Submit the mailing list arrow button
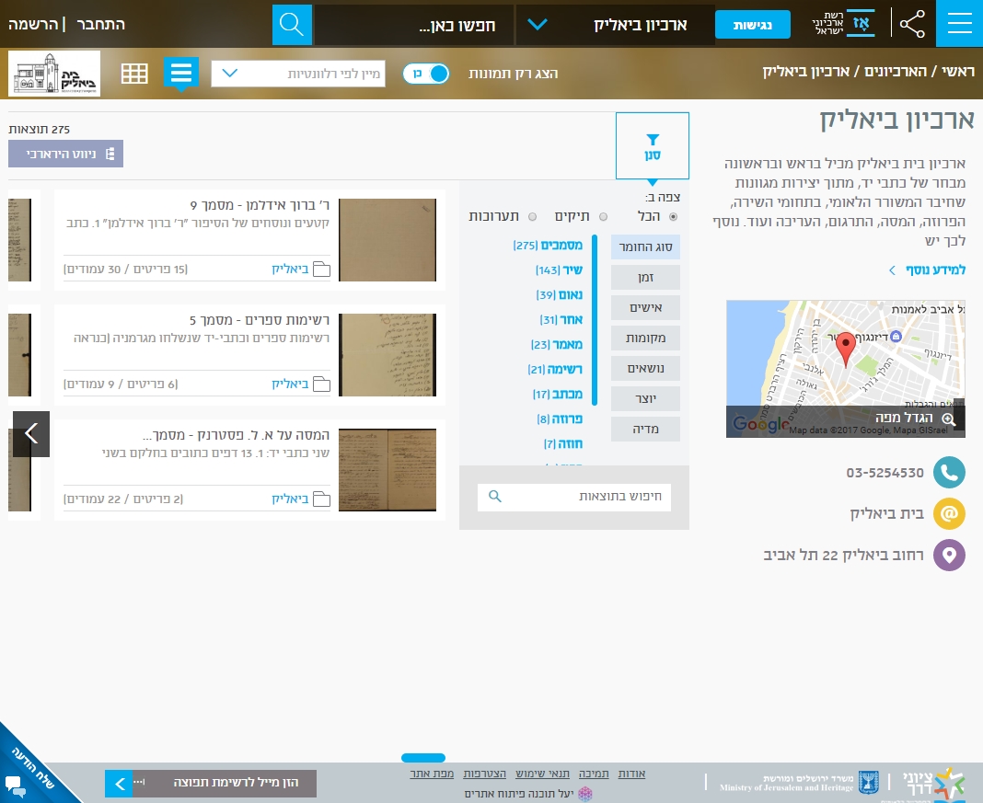The height and width of the screenshot is (803, 983). 119,783
